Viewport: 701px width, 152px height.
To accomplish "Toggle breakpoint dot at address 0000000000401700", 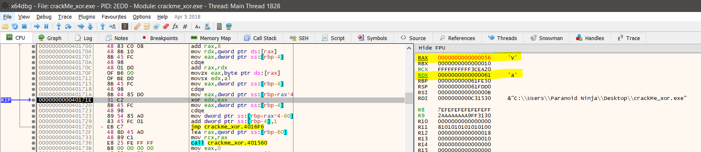I will click(33, 46).
